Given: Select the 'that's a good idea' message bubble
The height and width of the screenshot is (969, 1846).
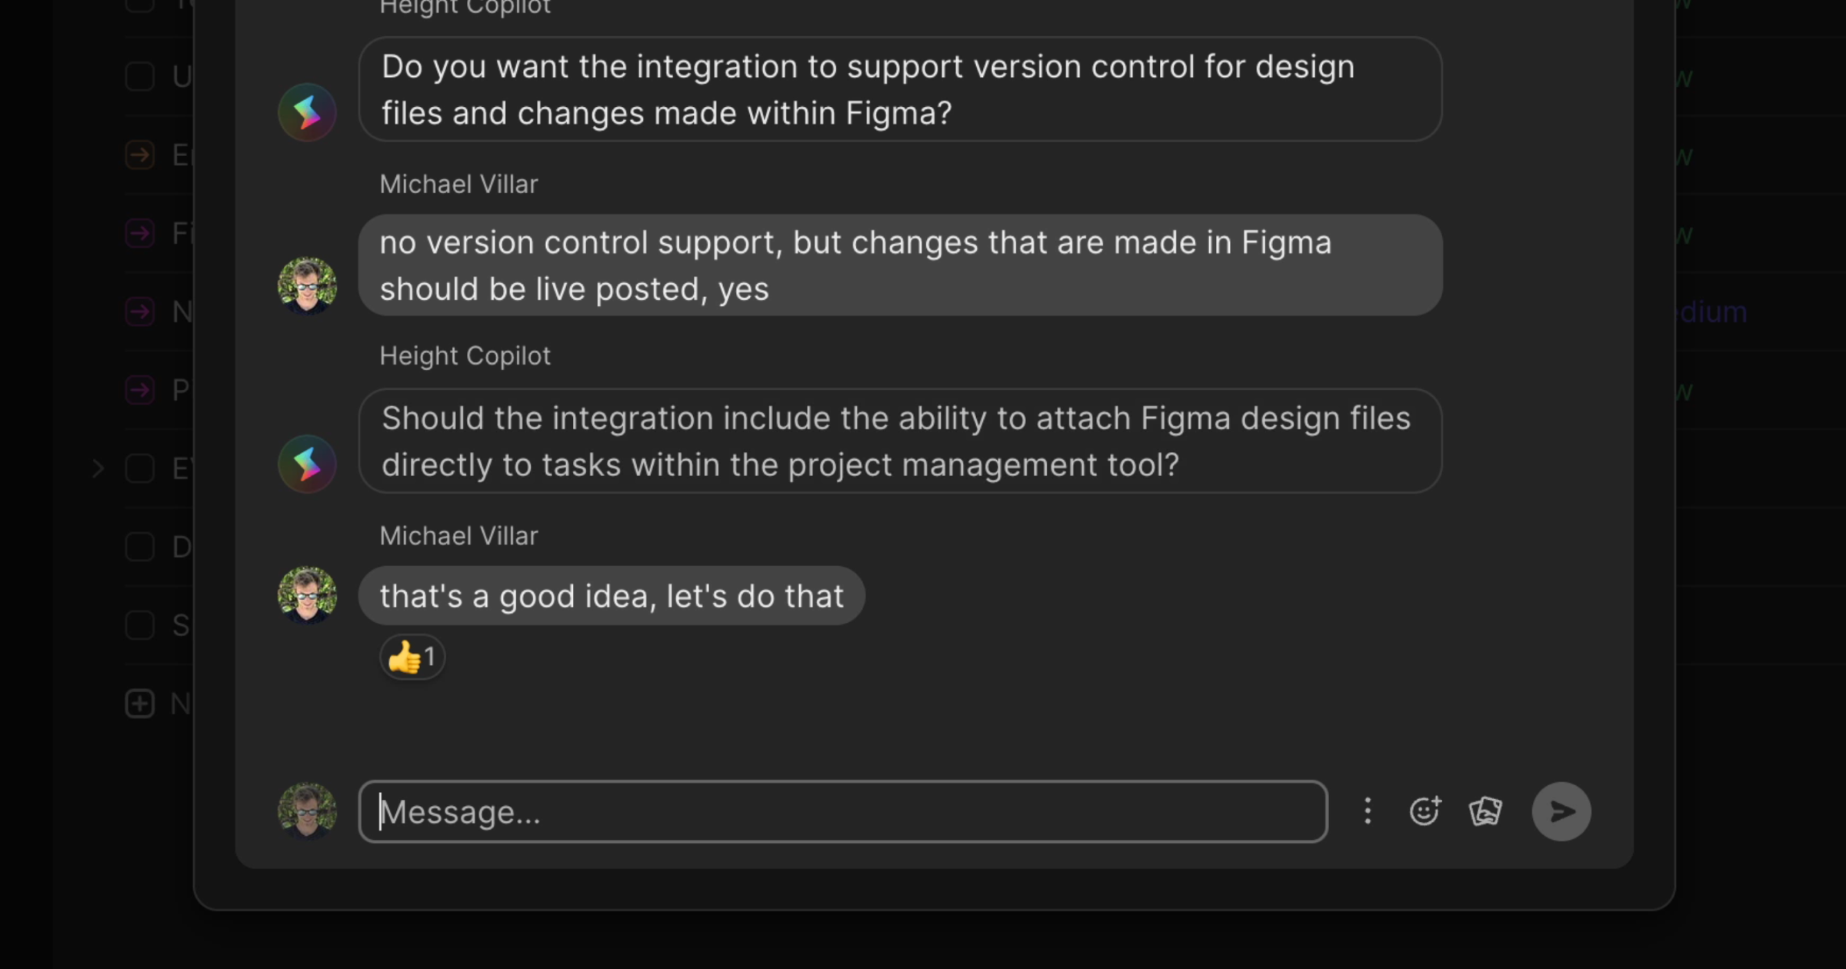Looking at the screenshot, I should pos(611,596).
